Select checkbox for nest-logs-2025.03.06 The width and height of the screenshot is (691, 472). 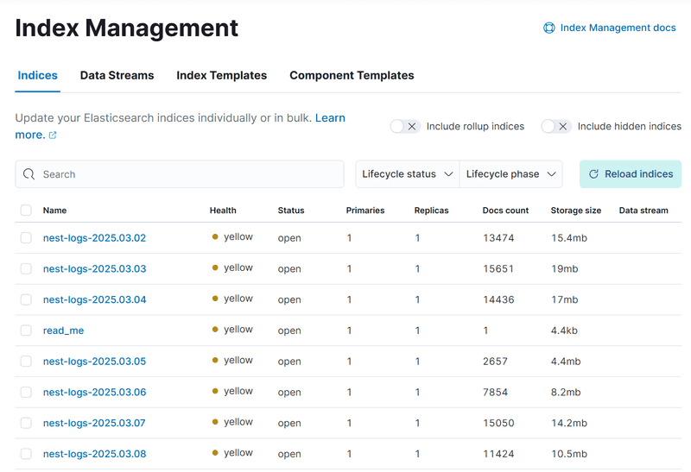[26, 392]
